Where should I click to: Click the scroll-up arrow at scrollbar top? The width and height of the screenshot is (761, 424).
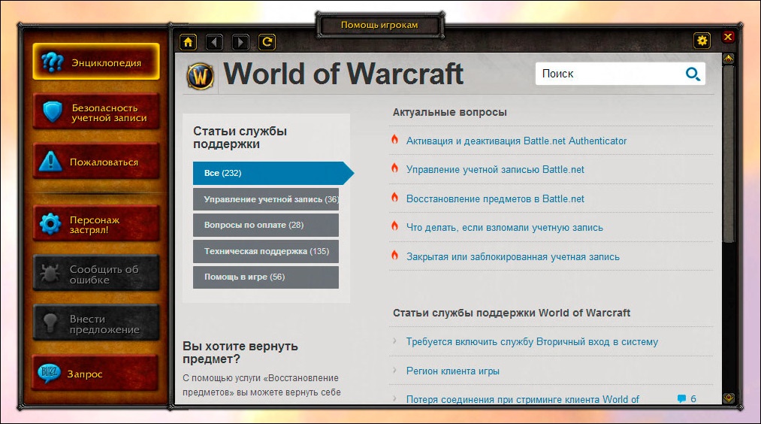point(729,59)
